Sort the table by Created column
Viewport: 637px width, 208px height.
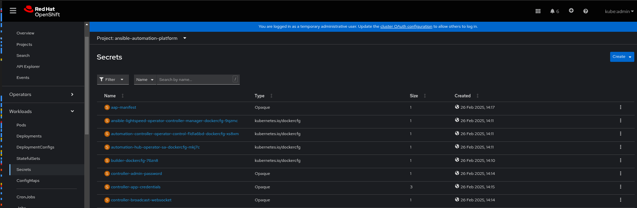point(463,96)
